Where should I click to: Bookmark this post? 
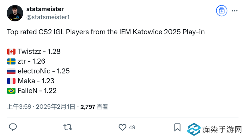[x=177, y=127]
